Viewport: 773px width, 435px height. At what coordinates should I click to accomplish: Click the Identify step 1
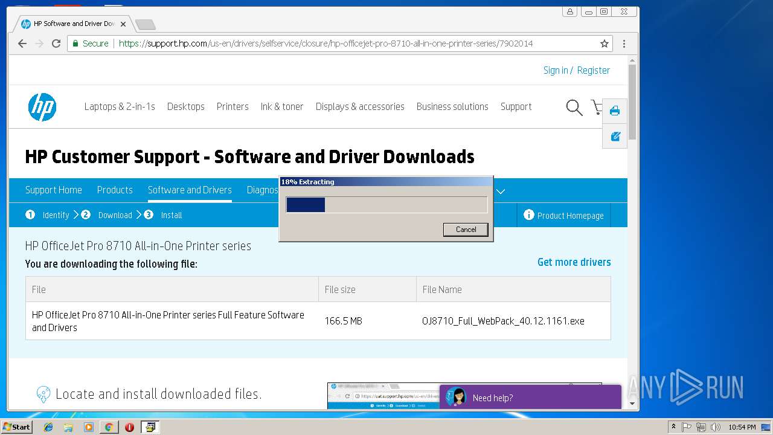pos(48,215)
